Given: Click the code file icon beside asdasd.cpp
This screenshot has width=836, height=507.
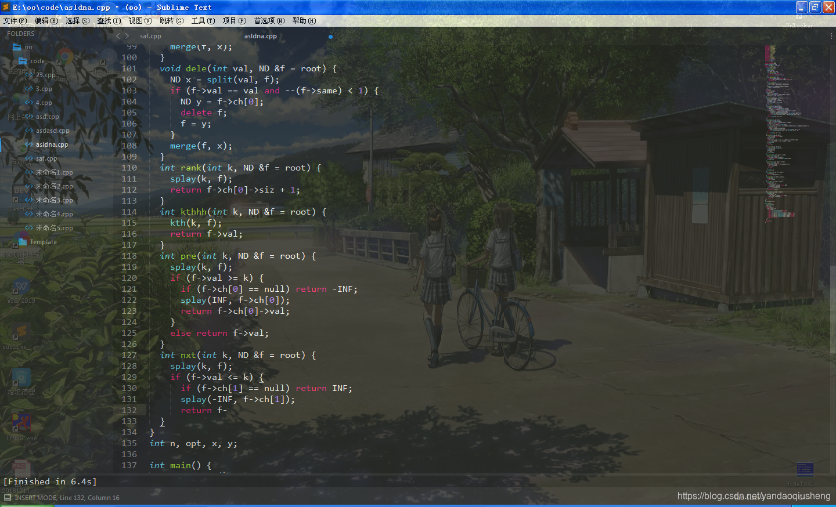Looking at the screenshot, I should 28,131.
